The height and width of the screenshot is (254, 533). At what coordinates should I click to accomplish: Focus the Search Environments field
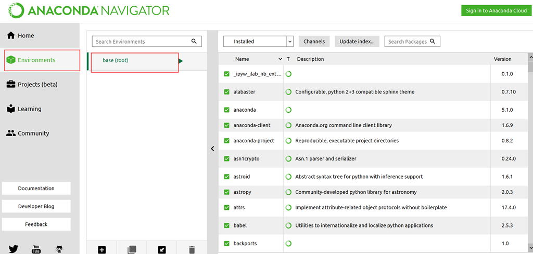[x=141, y=42]
